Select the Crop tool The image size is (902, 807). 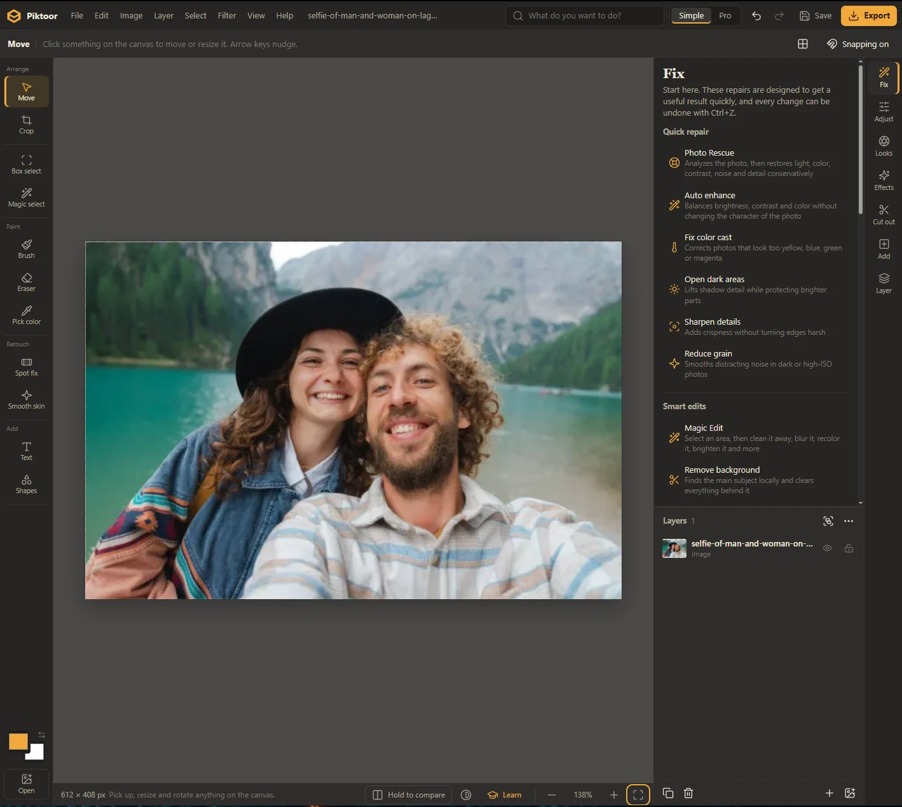[x=26, y=125]
